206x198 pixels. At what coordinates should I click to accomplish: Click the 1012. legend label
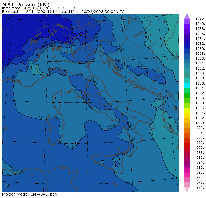click(x=200, y=93)
